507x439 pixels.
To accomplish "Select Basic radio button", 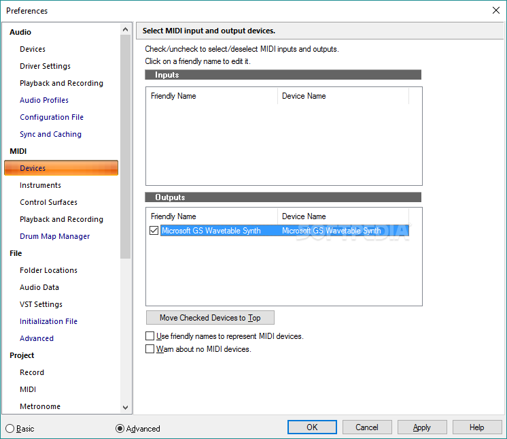I will coord(10,429).
